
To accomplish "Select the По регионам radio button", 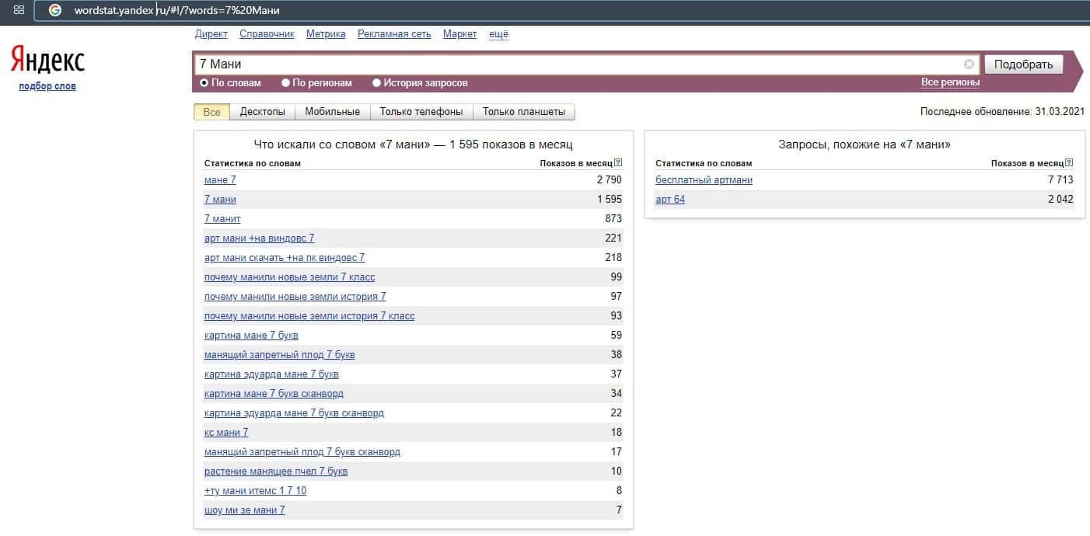I will (286, 83).
